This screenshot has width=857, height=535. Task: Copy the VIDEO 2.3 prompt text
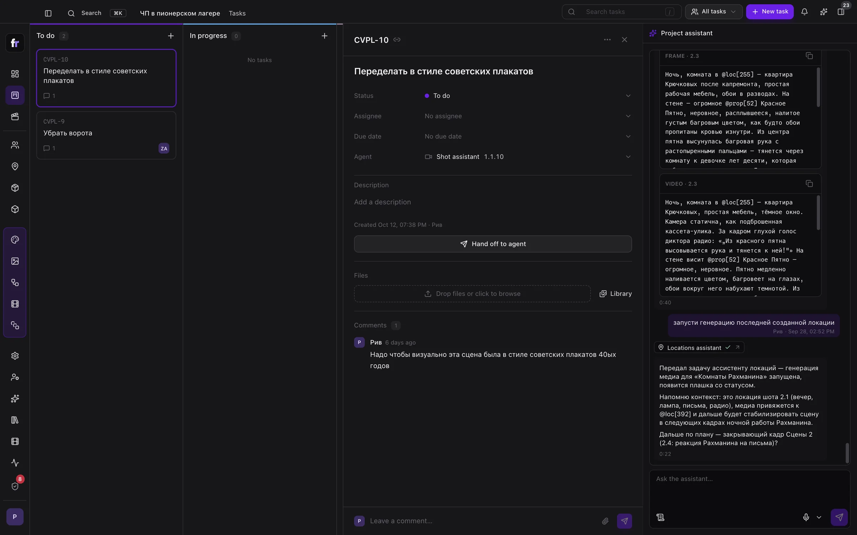(x=809, y=183)
